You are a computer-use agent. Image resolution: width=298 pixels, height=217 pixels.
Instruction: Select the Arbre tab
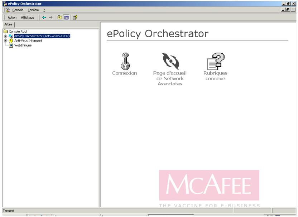[x=8, y=24]
